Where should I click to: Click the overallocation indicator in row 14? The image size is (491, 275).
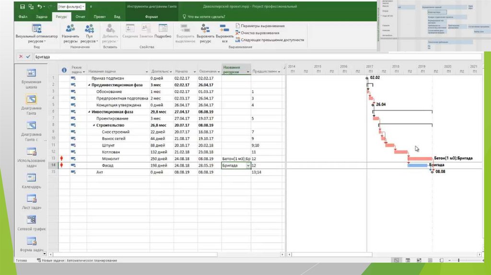(62, 165)
